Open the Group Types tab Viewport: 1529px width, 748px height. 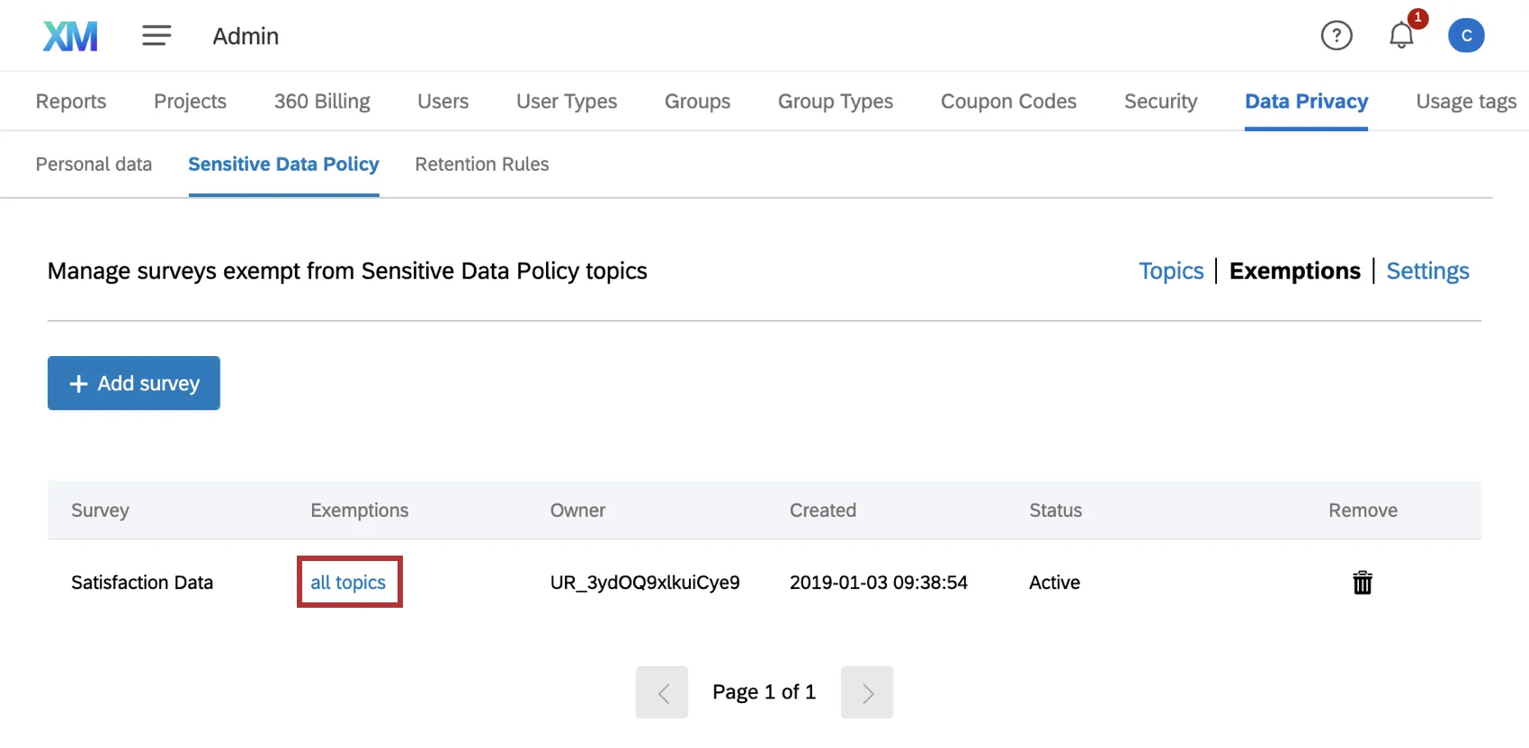[x=836, y=102]
